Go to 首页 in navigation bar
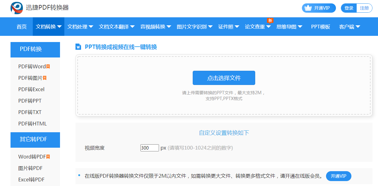Image resolution: width=378 pixels, height=186 pixels. coord(22,27)
